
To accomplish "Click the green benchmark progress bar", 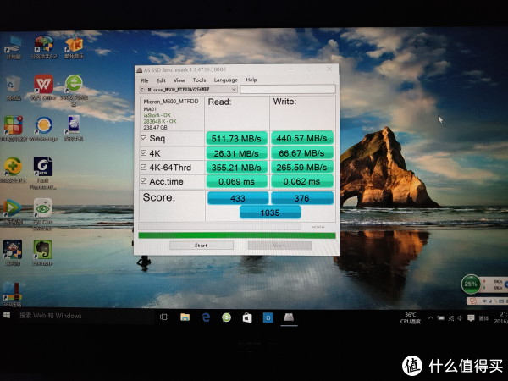I will coord(237,235).
